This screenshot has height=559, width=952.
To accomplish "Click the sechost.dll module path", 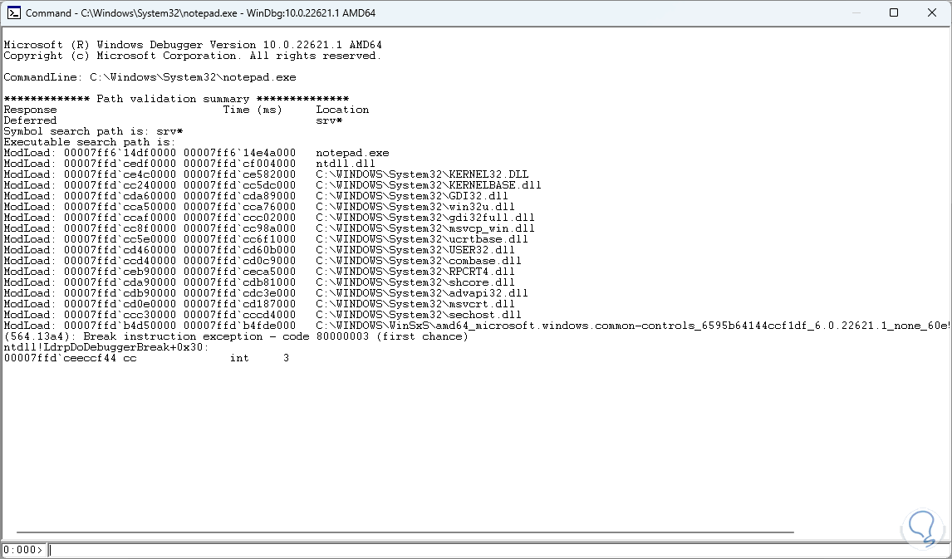I will click(x=419, y=315).
